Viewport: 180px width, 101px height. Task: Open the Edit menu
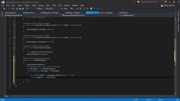8,5
